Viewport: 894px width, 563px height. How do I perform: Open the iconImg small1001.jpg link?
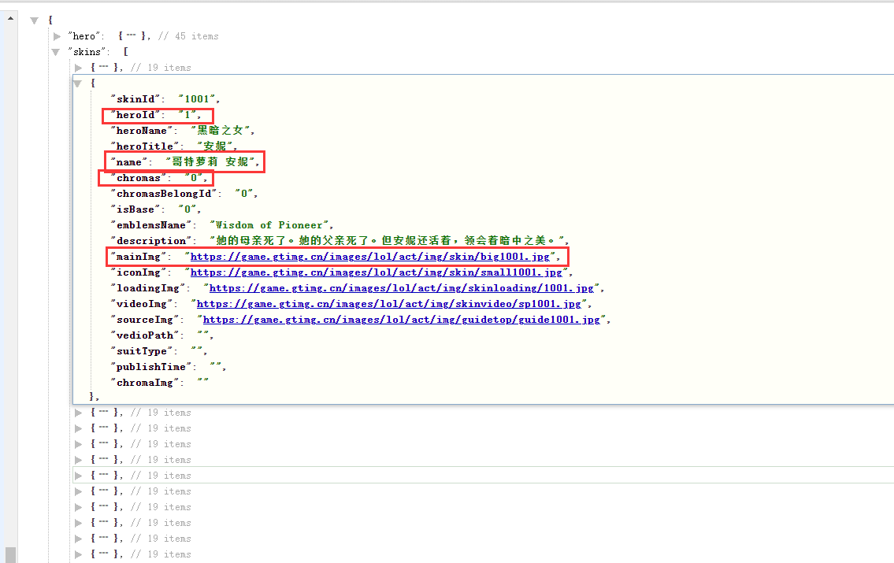376,273
